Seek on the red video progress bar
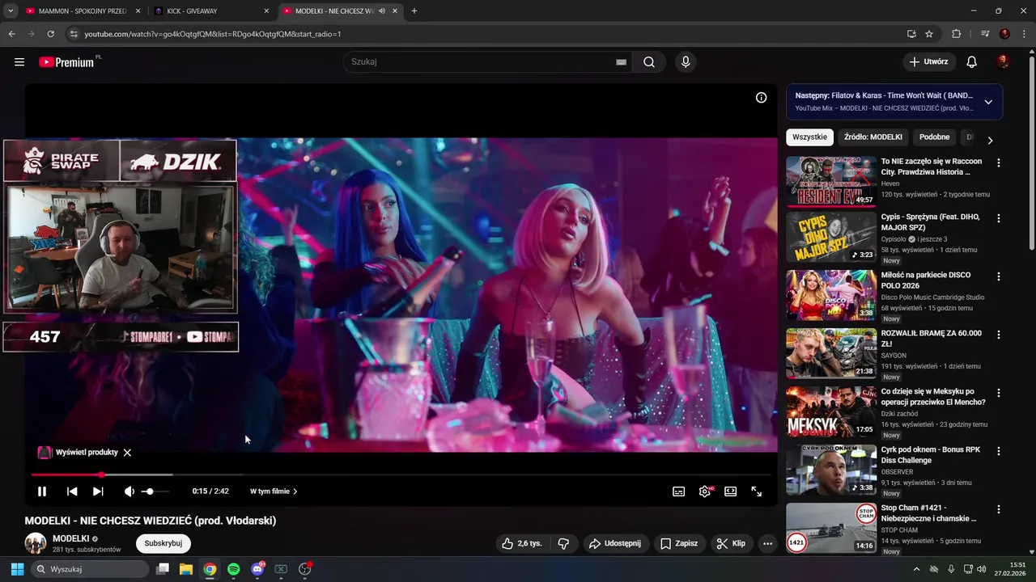Image resolution: width=1036 pixels, height=582 pixels. coord(401,474)
